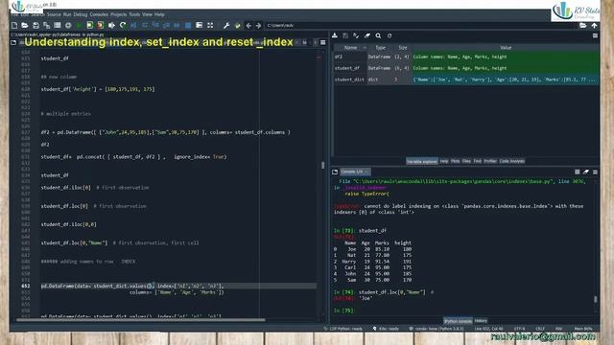Open the Tools menu
Screen dimensions: 614x345
[x=134, y=14]
